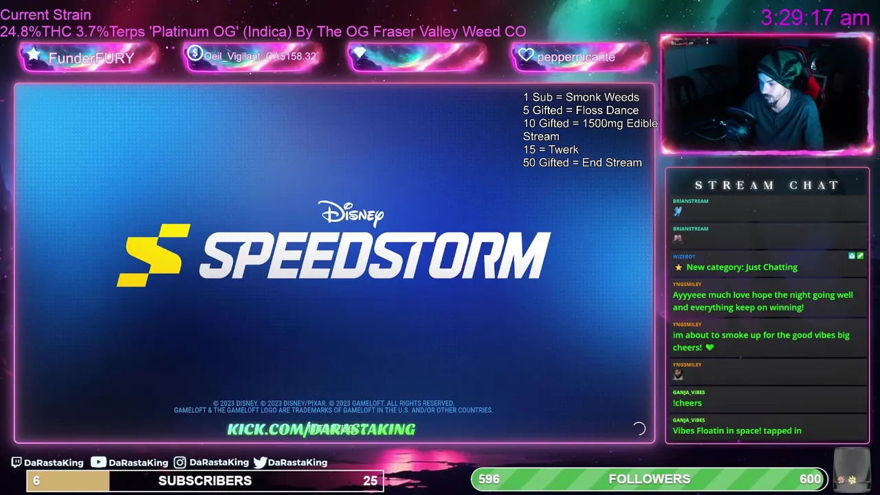Click the '!cheers' chat message
Image resolution: width=880 pixels, height=495 pixels.
(687, 404)
